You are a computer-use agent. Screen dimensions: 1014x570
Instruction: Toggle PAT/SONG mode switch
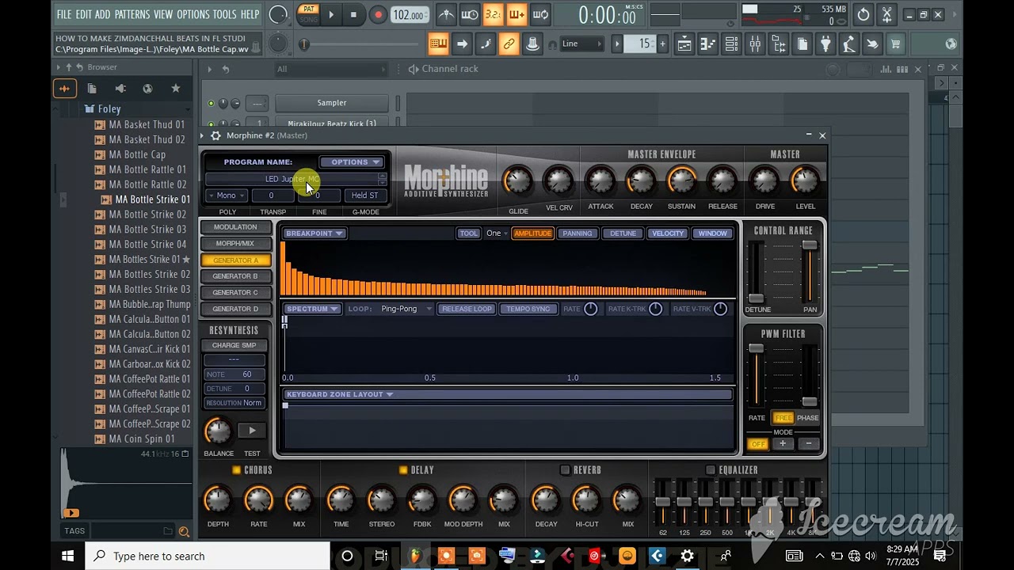tap(309, 13)
